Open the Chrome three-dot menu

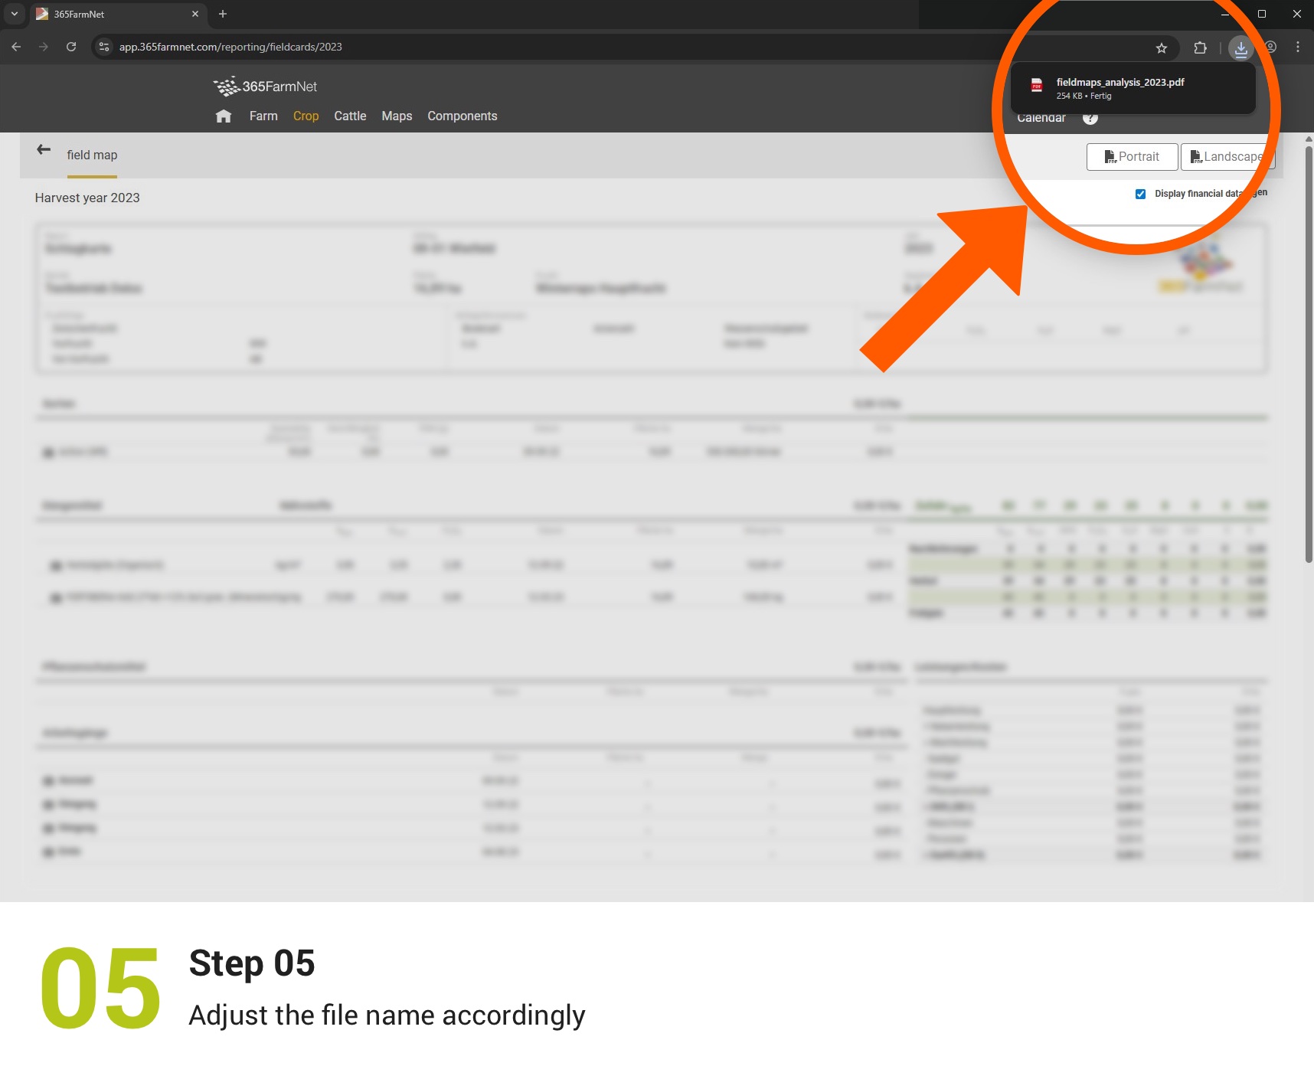point(1297,47)
